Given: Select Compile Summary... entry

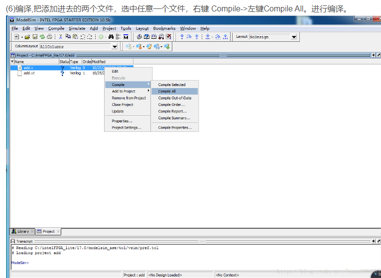Looking at the screenshot, I should click(174, 118).
